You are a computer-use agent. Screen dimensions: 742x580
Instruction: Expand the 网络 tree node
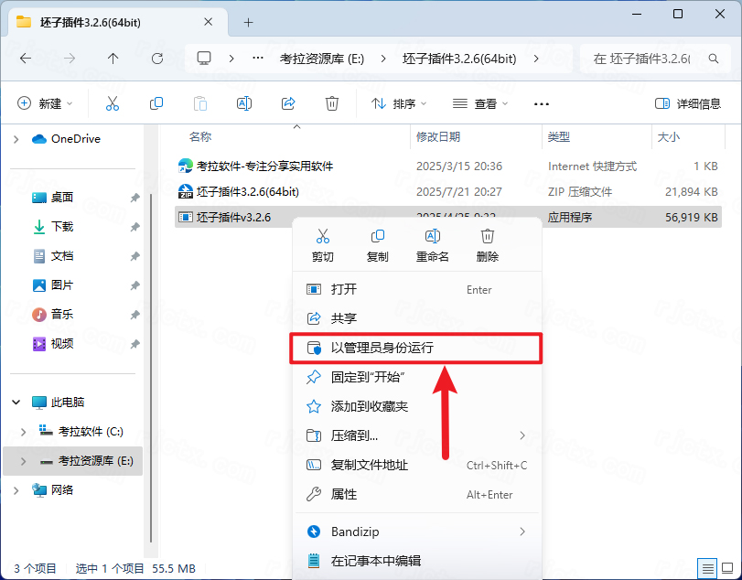tap(16, 490)
